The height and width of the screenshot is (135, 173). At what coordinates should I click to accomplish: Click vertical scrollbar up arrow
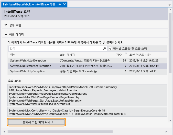pyautogui.click(x=170, y=10)
